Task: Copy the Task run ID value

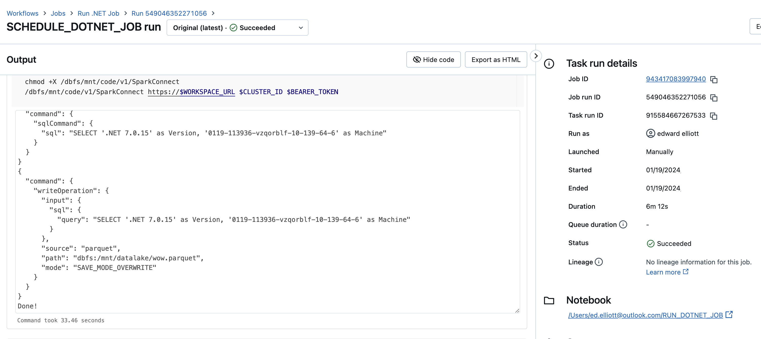Action: [x=714, y=116]
